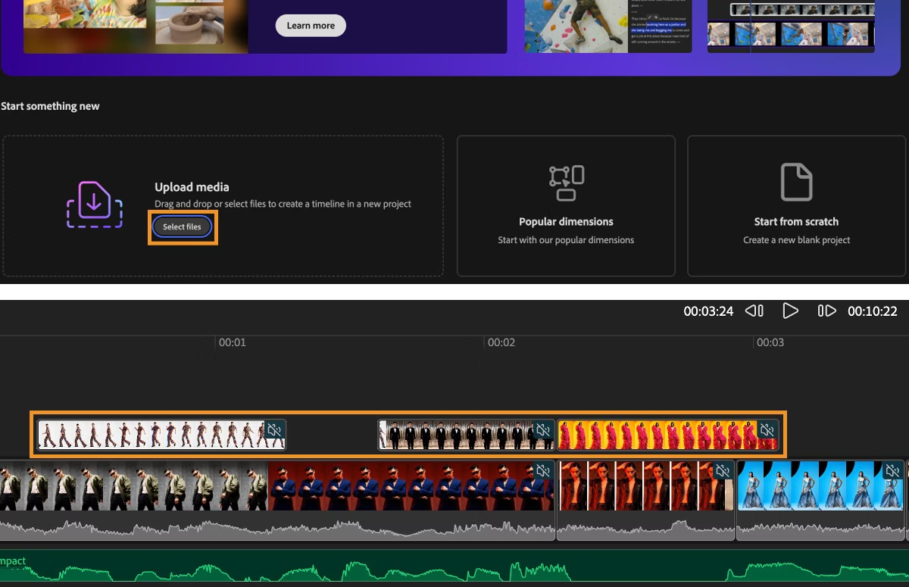Step back one frame
Viewport: 909px width, 587px height.
pyautogui.click(x=754, y=311)
